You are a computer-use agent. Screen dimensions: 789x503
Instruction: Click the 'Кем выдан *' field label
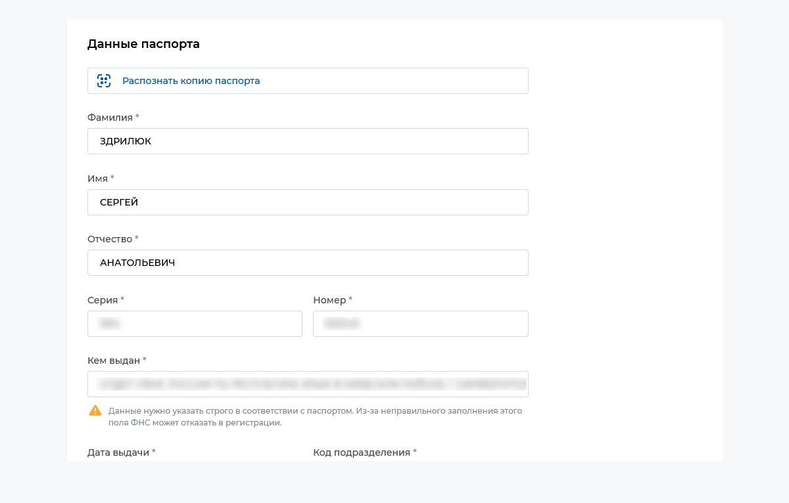114,361
